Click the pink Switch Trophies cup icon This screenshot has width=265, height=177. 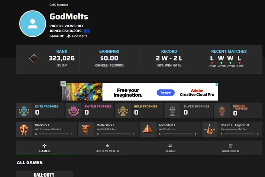(x=74, y=111)
